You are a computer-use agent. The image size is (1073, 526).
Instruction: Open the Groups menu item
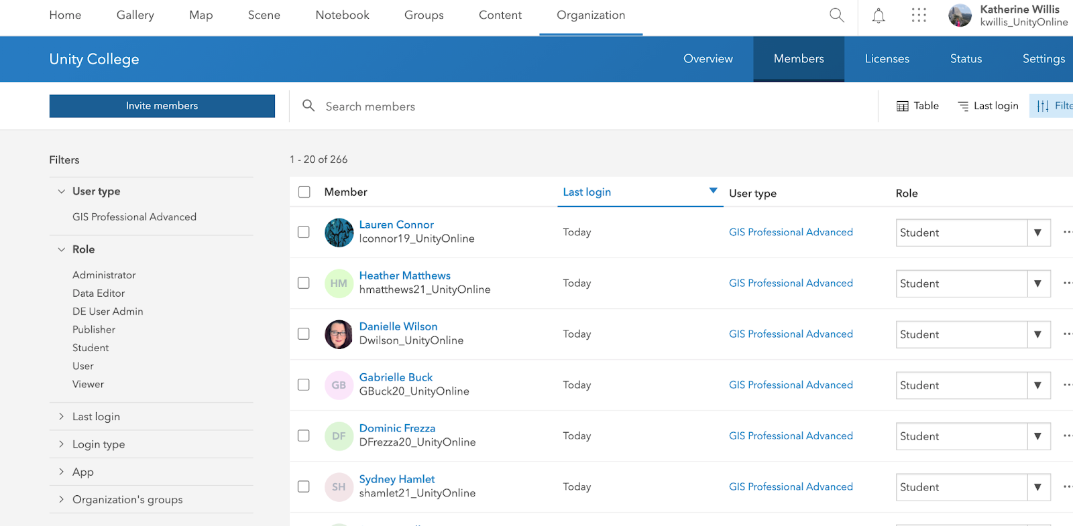coord(424,15)
